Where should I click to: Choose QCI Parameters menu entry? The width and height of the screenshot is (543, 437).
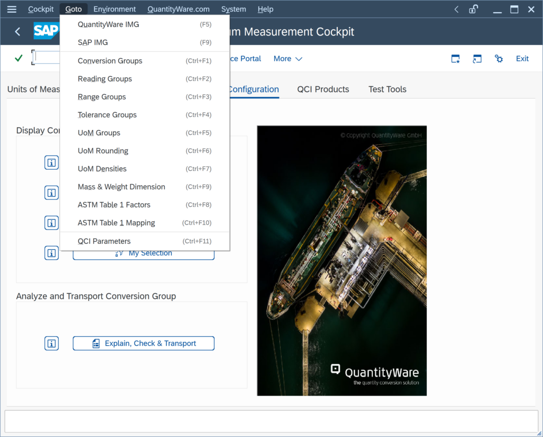145,241
